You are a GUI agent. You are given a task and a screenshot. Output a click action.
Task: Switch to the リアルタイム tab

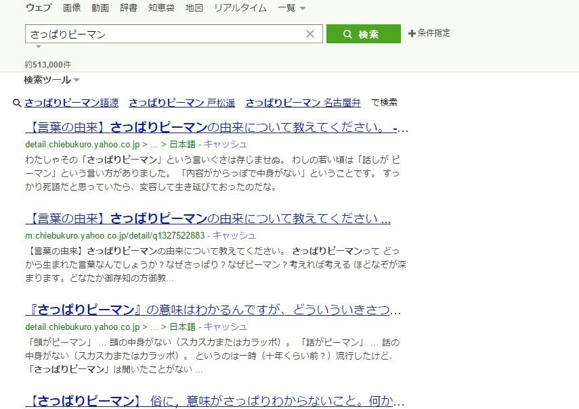tap(240, 7)
